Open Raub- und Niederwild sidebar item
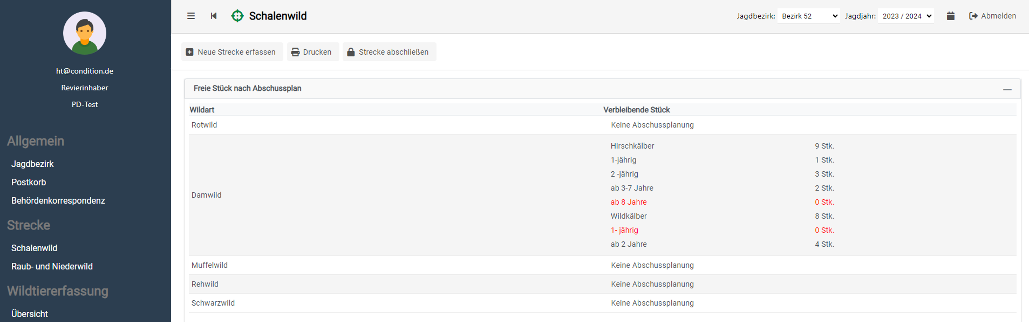The height and width of the screenshot is (322, 1029). (x=52, y=267)
